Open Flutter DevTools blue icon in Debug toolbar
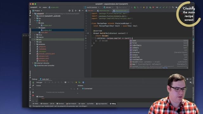The width and height of the screenshot is (203, 114). 83,82
